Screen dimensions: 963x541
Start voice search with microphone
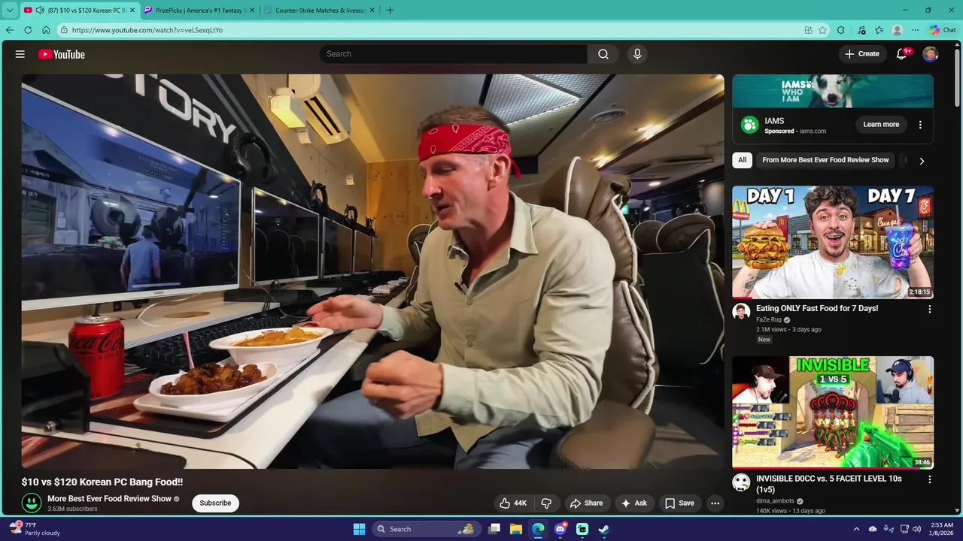637,54
